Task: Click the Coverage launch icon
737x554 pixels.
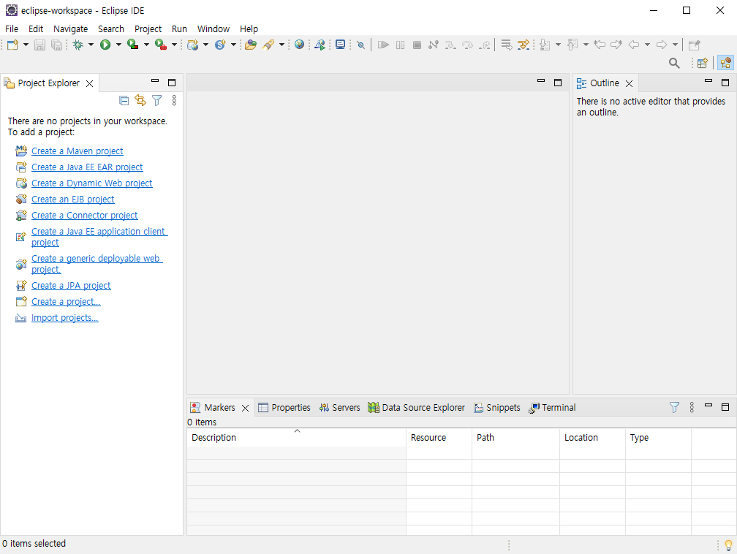Action: click(133, 45)
